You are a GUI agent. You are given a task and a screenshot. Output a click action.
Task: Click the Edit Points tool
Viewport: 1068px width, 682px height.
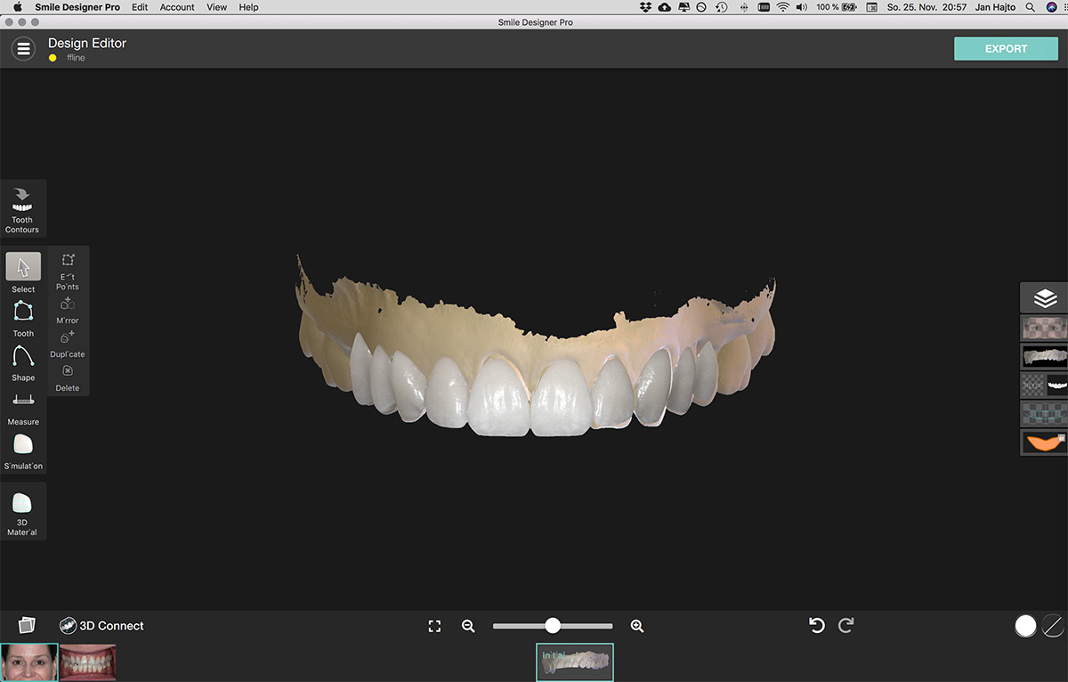click(x=68, y=271)
